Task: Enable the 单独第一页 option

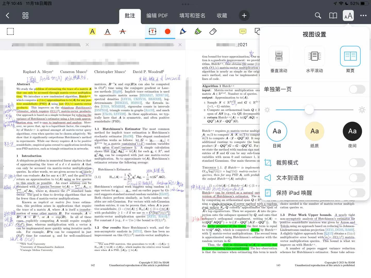Action: tap(357, 89)
